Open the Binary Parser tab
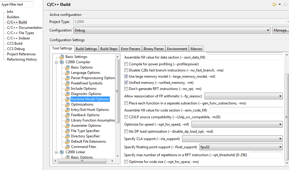The width and height of the screenshot is (289, 170). tap(154, 49)
